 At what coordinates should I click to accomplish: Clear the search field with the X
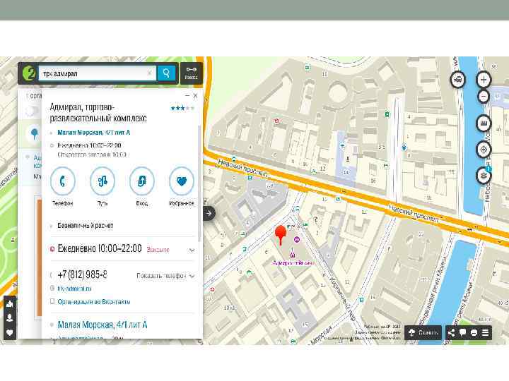pos(150,73)
